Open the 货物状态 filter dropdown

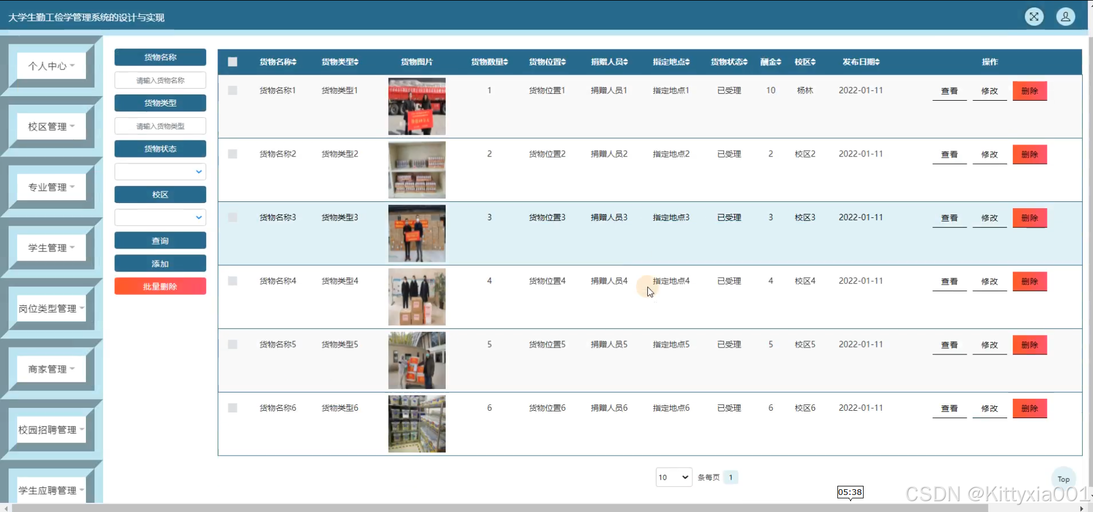(160, 172)
